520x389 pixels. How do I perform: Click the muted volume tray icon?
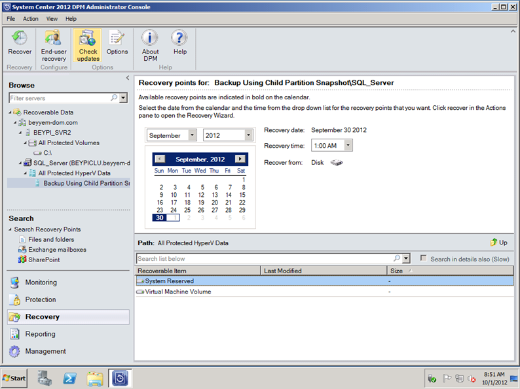tap(472, 379)
